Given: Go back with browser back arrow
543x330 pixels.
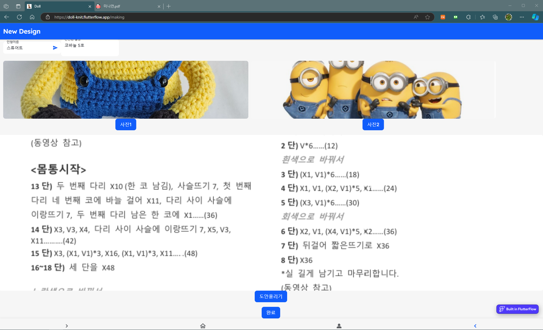Looking at the screenshot, I should [7, 17].
